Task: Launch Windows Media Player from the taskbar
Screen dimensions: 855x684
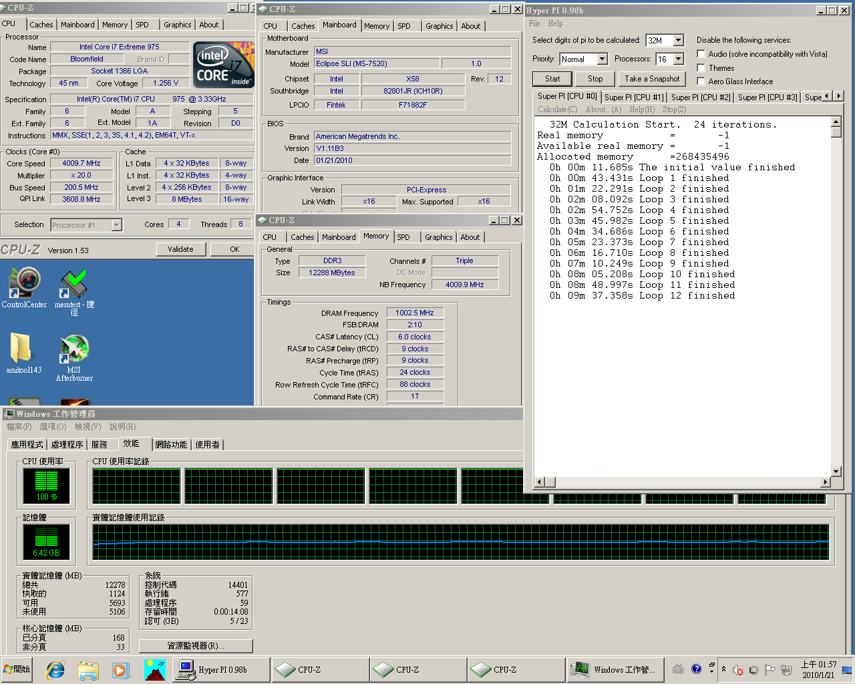Action: pyautogui.click(x=121, y=669)
